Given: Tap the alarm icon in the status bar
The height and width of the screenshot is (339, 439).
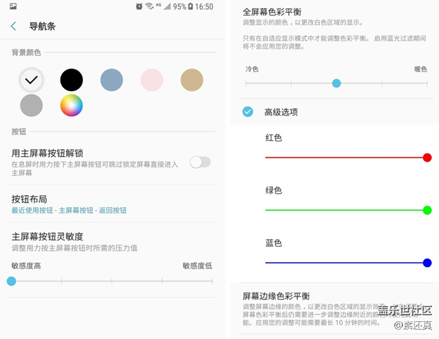Looking at the screenshot, I should (x=138, y=7).
